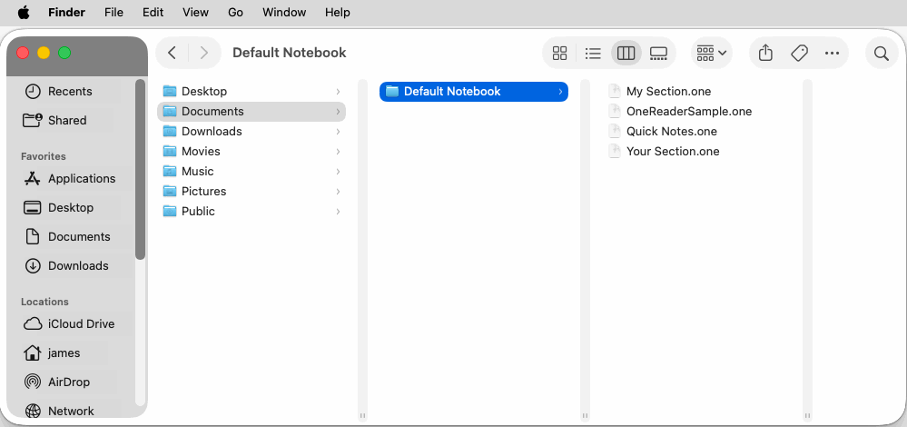907x427 pixels.
Task: Expand the Pictures folder chevron
Action: pos(338,192)
